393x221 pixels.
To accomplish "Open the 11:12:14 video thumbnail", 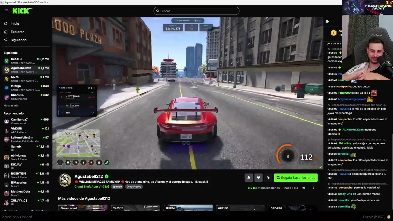I will coord(188,208).
